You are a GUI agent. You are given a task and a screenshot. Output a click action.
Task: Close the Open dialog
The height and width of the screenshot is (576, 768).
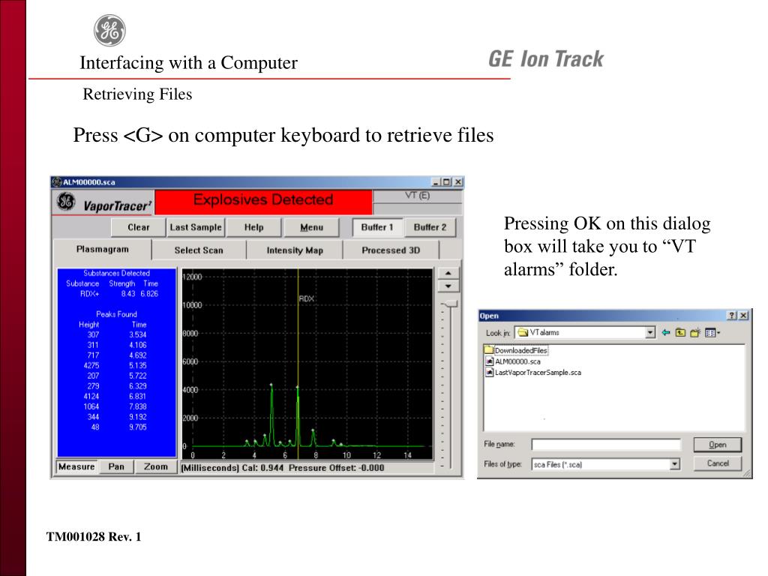coord(743,316)
